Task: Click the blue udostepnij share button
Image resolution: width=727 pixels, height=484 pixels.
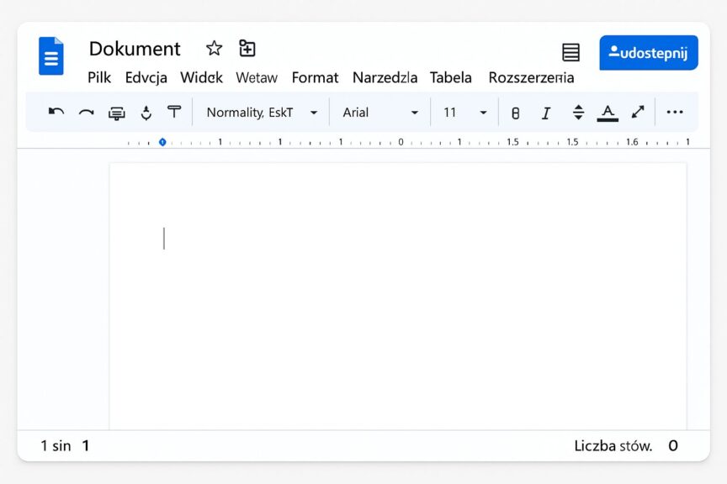Action: pyautogui.click(x=649, y=53)
